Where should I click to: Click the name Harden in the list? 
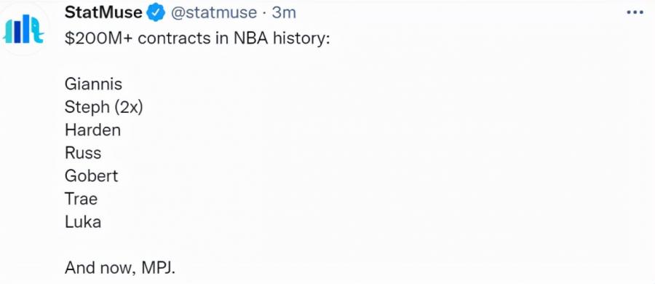[x=92, y=130]
